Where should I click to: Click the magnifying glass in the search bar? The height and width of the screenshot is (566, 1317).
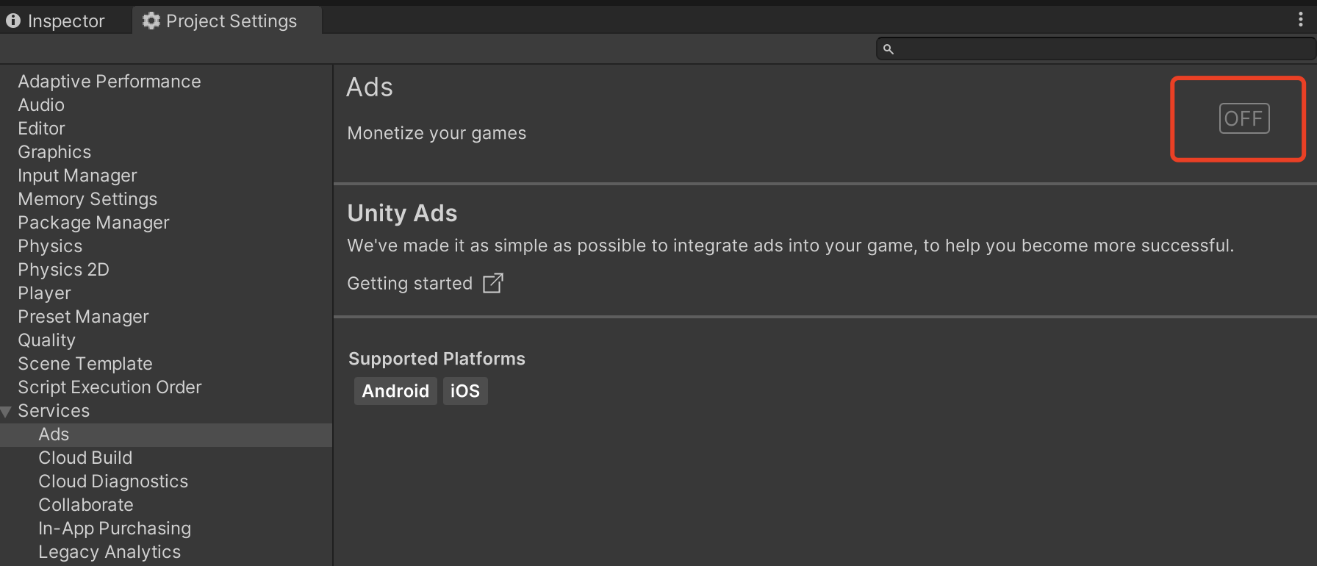click(x=889, y=49)
